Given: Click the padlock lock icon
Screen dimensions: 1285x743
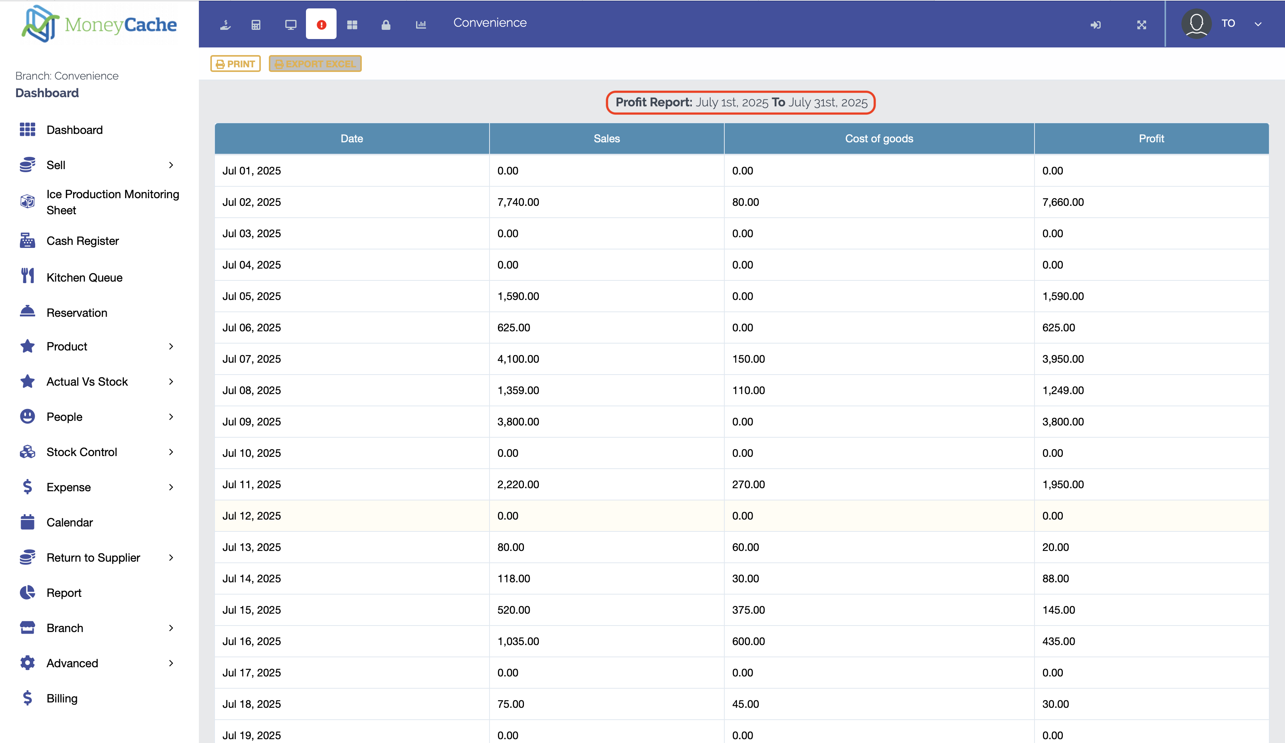Looking at the screenshot, I should pyautogui.click(x=386, y=24).
